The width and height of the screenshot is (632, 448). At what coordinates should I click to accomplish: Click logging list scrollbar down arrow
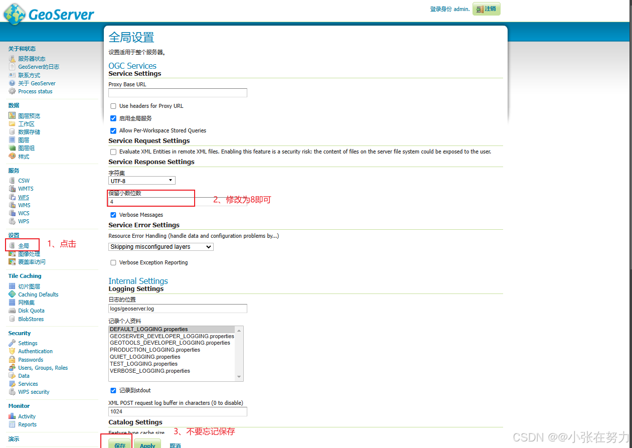coord(239,377)
